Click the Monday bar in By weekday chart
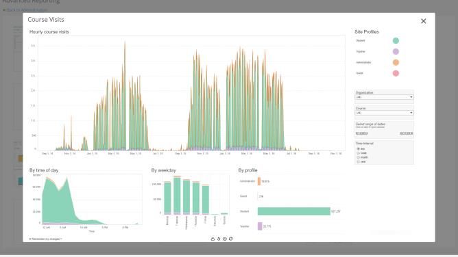 click(x=167, y=198)
